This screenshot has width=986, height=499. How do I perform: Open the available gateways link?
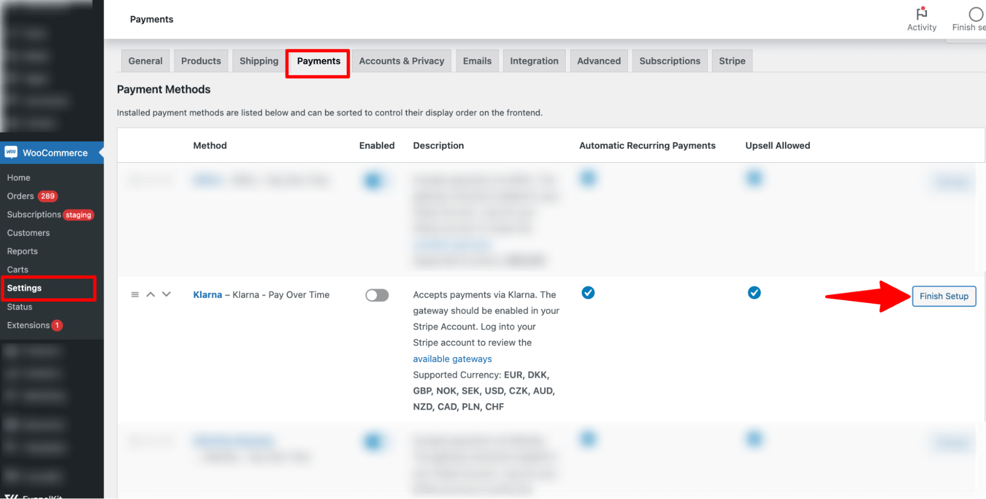click(452, 359)
